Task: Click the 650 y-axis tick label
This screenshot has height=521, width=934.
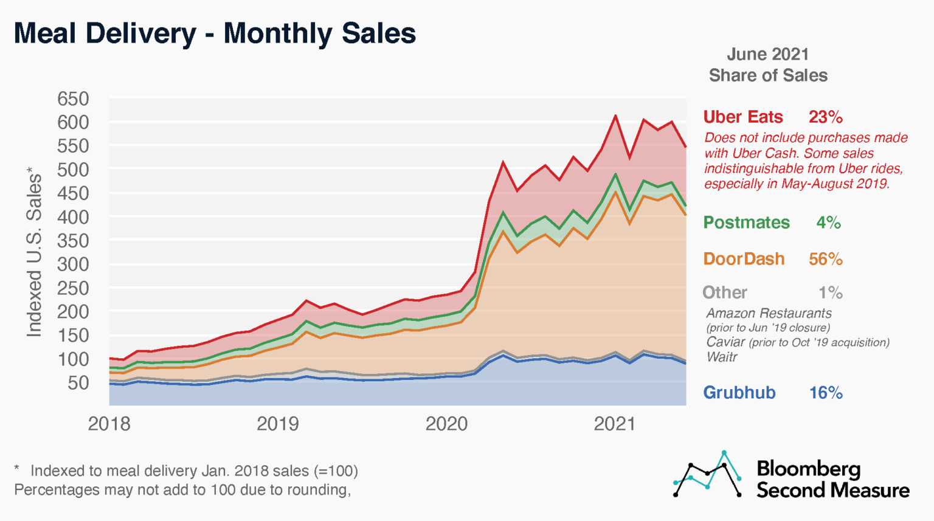Action: pyautogui.click(x=74, y=98)
